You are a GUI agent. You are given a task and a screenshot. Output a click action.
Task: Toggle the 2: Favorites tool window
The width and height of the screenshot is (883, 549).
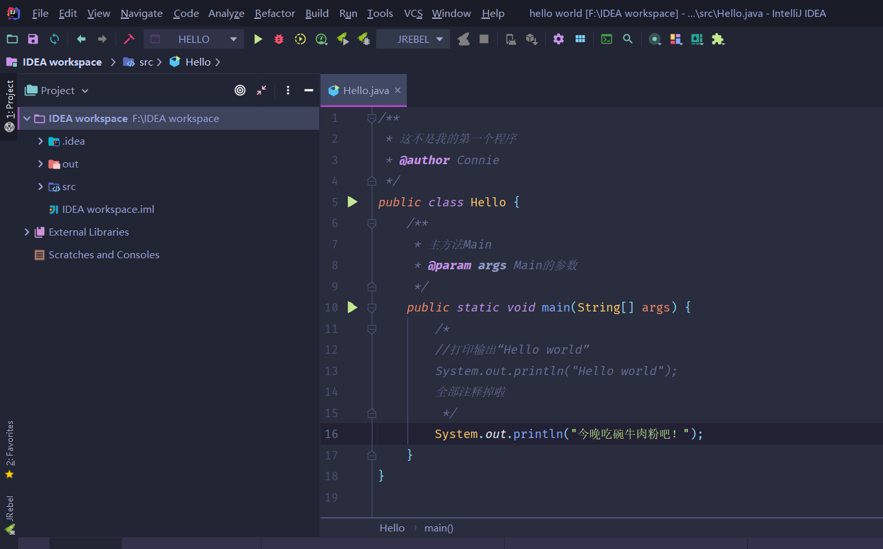10,448
